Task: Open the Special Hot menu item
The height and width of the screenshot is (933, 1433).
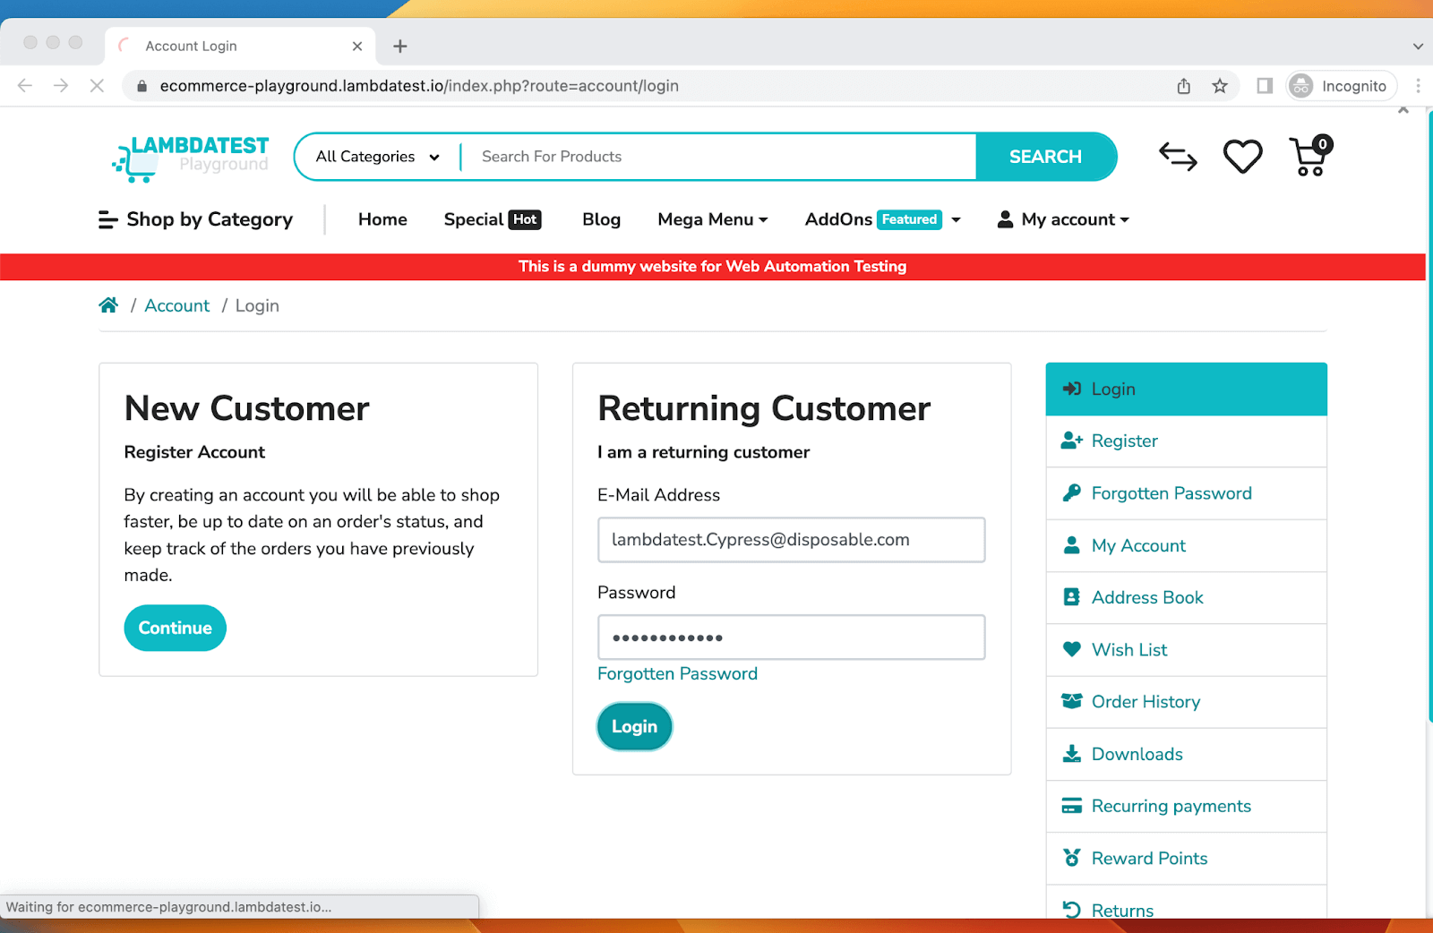Action: tap(493, 219)
